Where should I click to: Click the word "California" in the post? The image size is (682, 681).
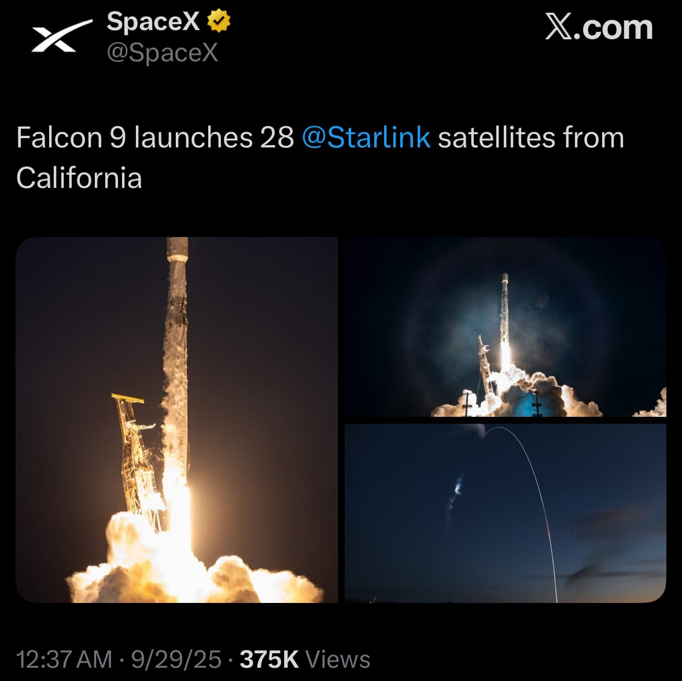(x=79, y=177)
